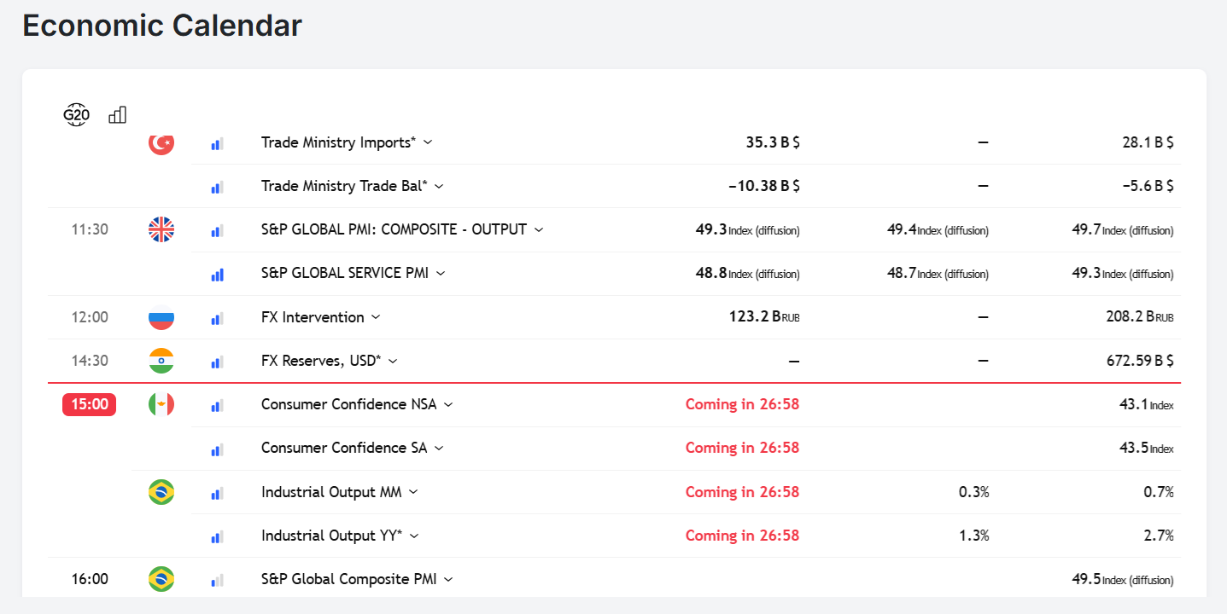Expand the FX Intervention chevron

click(376, 317)
